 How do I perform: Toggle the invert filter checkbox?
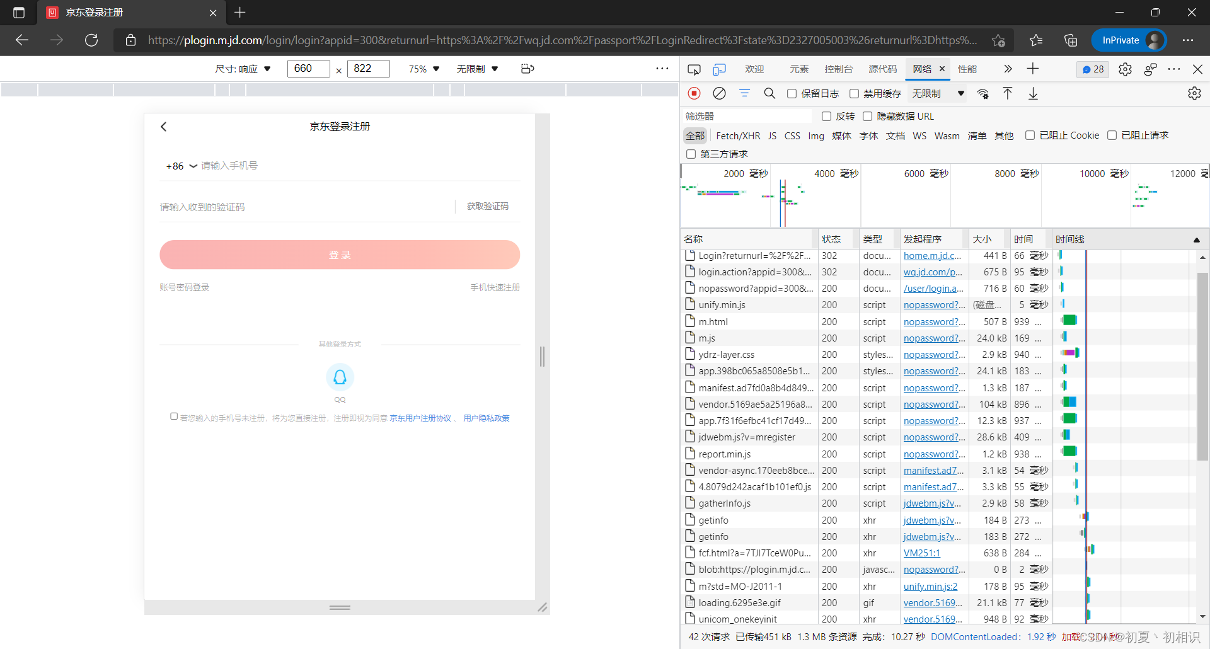(x=826, y=116)
